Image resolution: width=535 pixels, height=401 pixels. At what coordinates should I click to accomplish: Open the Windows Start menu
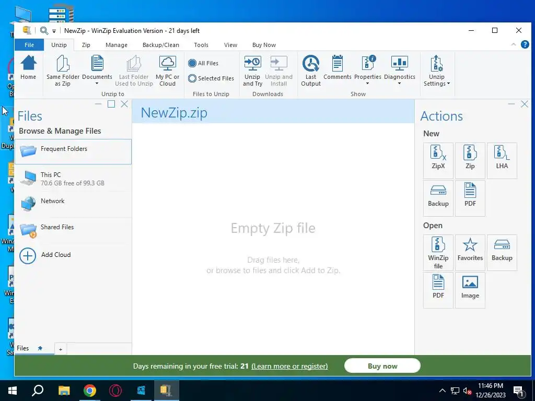13,391
